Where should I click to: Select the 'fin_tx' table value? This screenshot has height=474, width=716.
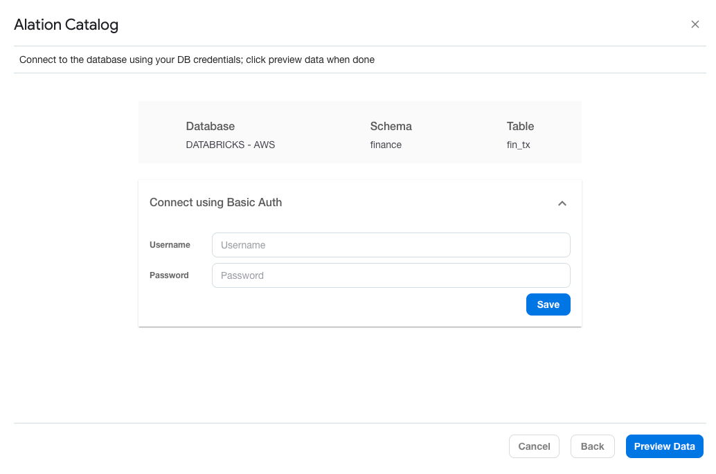tap(518, 145)
